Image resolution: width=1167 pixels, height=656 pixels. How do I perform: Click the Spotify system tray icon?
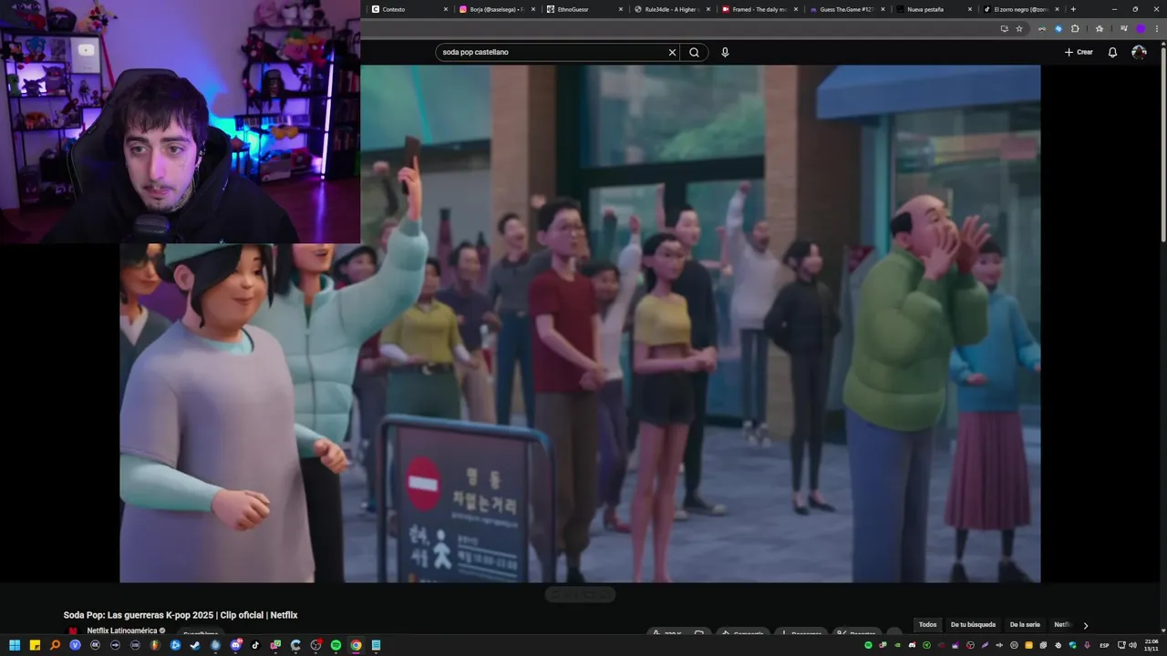click(868, 645)
